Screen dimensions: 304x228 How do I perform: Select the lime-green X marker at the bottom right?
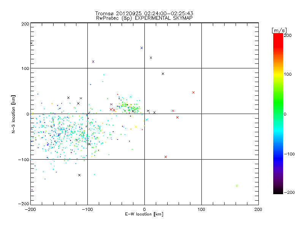coord(237,186)
